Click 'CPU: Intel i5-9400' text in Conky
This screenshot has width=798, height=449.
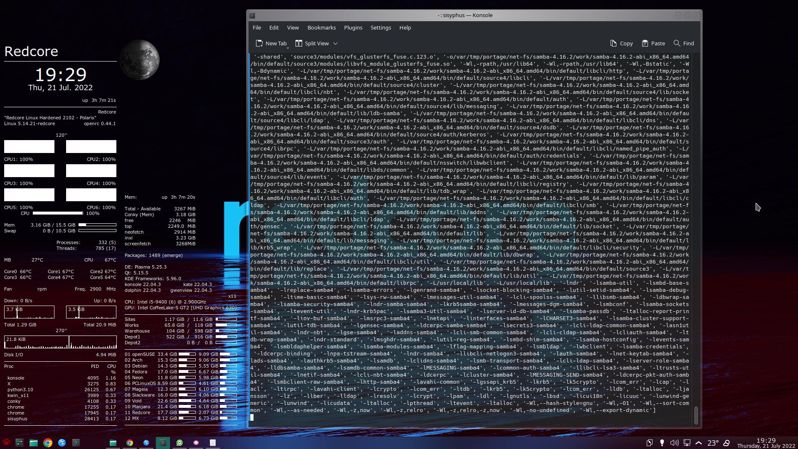[165, 302]
